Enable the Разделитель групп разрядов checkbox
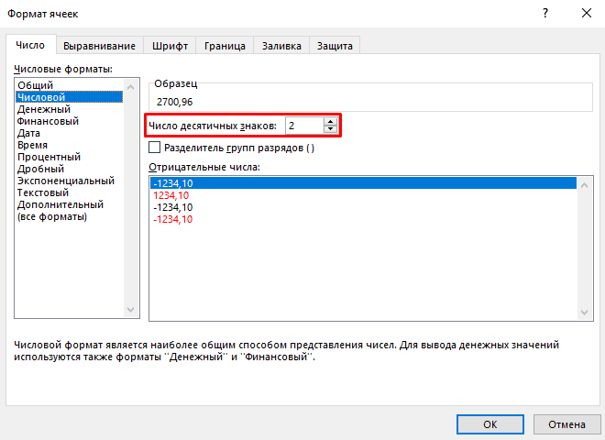This screenshot has width=605, height=440. click(x=155, y=148)
